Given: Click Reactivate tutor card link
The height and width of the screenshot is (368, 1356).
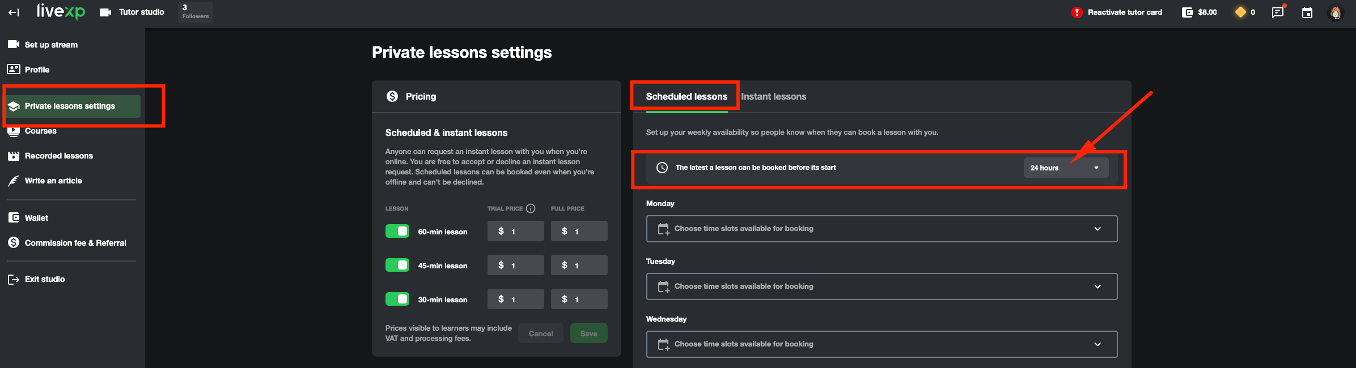Looking at the screenshot, I should pos(1125,12).
